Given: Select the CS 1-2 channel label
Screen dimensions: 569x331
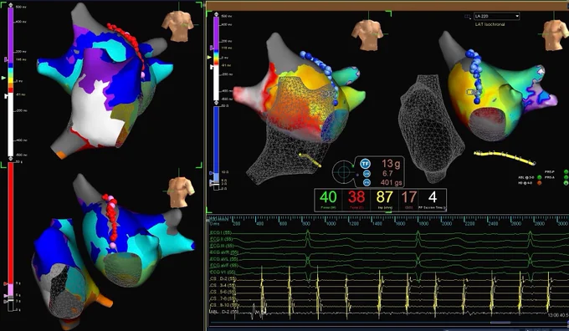Looking at the screenshot, I should (223, 279).
